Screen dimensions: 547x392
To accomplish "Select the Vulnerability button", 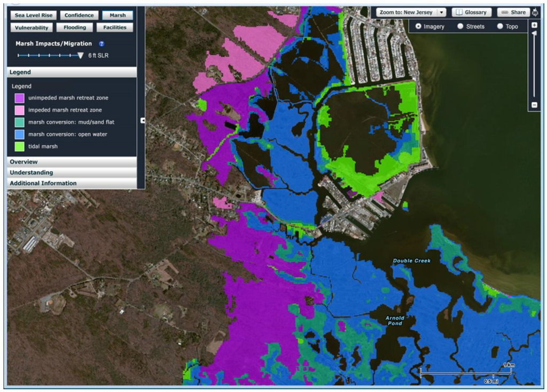I will pos(32,28).
